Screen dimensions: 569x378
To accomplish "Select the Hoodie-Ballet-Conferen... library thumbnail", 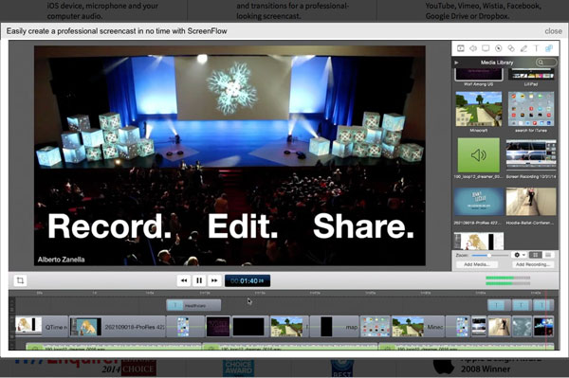I will pos(531,202).
